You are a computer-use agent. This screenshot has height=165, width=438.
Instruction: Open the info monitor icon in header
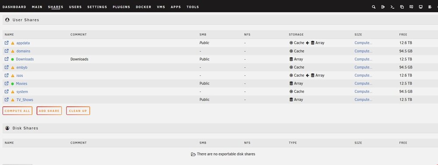pyautogui.click(x=420, y=7)
